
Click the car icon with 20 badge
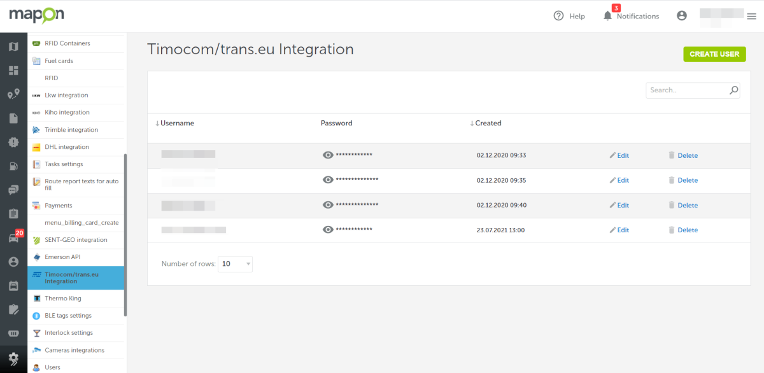pyautogui.click(x=13, y=238)
